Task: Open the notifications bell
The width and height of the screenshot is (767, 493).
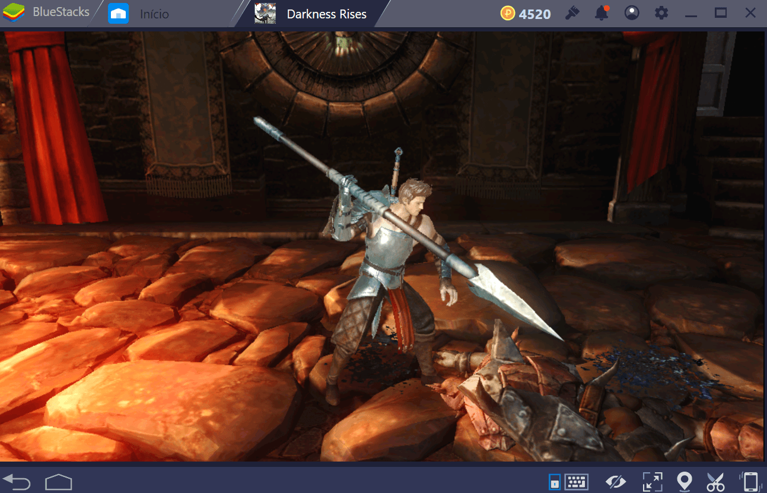Action: pyautogui.click(x=602, y=13)
